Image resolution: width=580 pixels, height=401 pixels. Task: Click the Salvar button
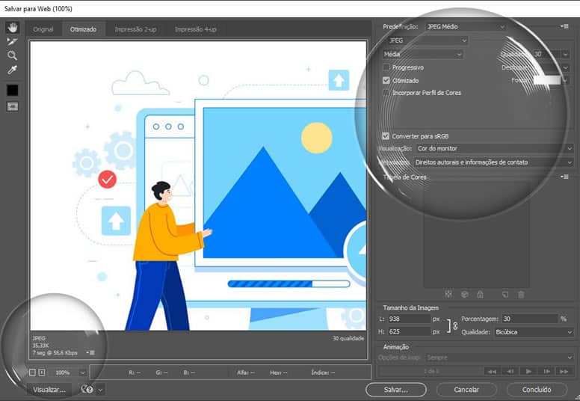(395, 390)
